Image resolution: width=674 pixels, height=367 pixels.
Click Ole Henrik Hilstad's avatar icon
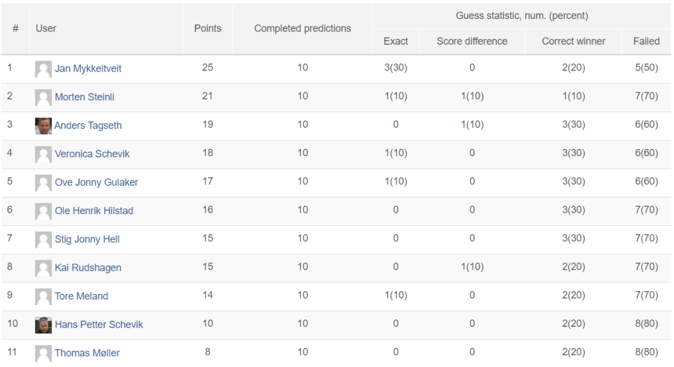coord(43,211)
